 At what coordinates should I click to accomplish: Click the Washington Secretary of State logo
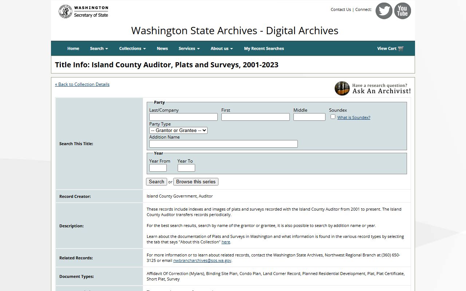[x=83, y=11]
